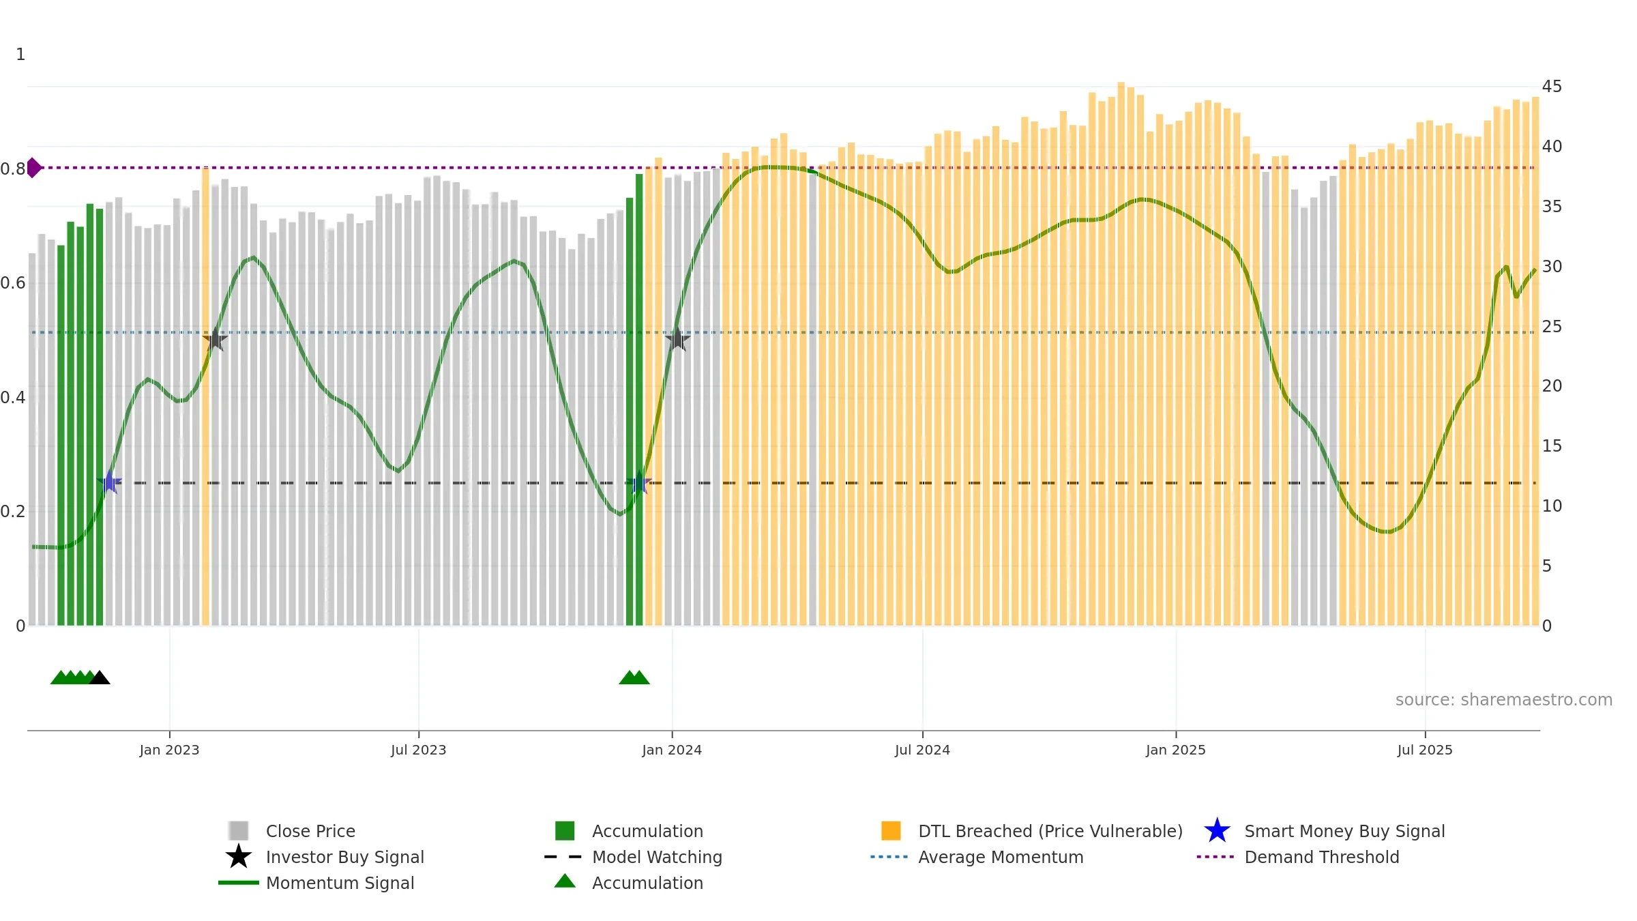The height and width of the screenshot is (921, 1637).
Task: Click the black triangle under the chart
Action: pos(100,677)
